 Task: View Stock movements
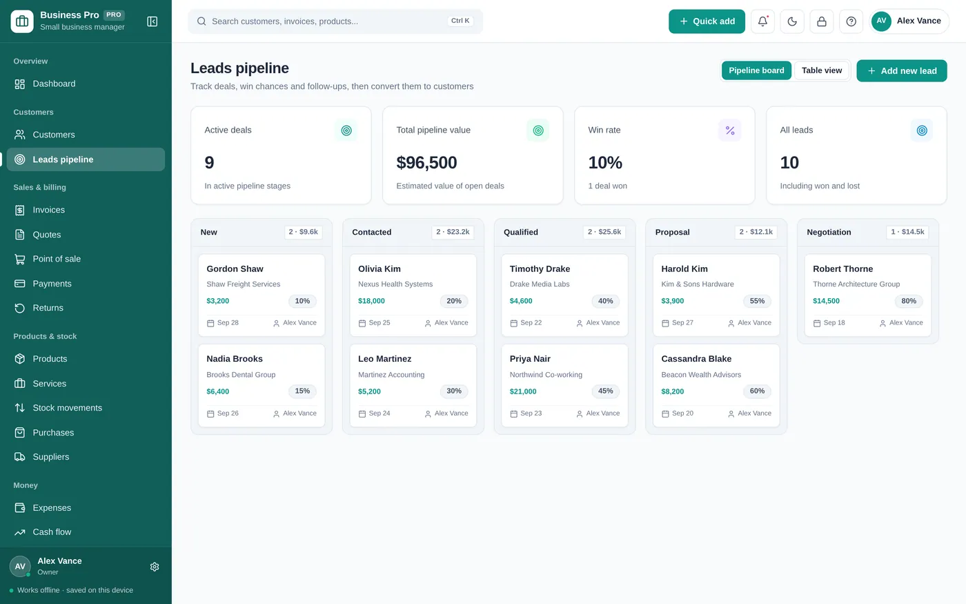(86, 408)
